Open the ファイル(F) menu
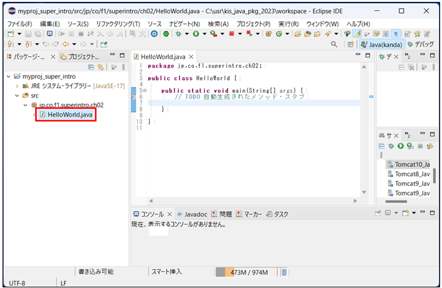Image resolution: width=442 pixels, height=288 pixels. click(18, 23)
